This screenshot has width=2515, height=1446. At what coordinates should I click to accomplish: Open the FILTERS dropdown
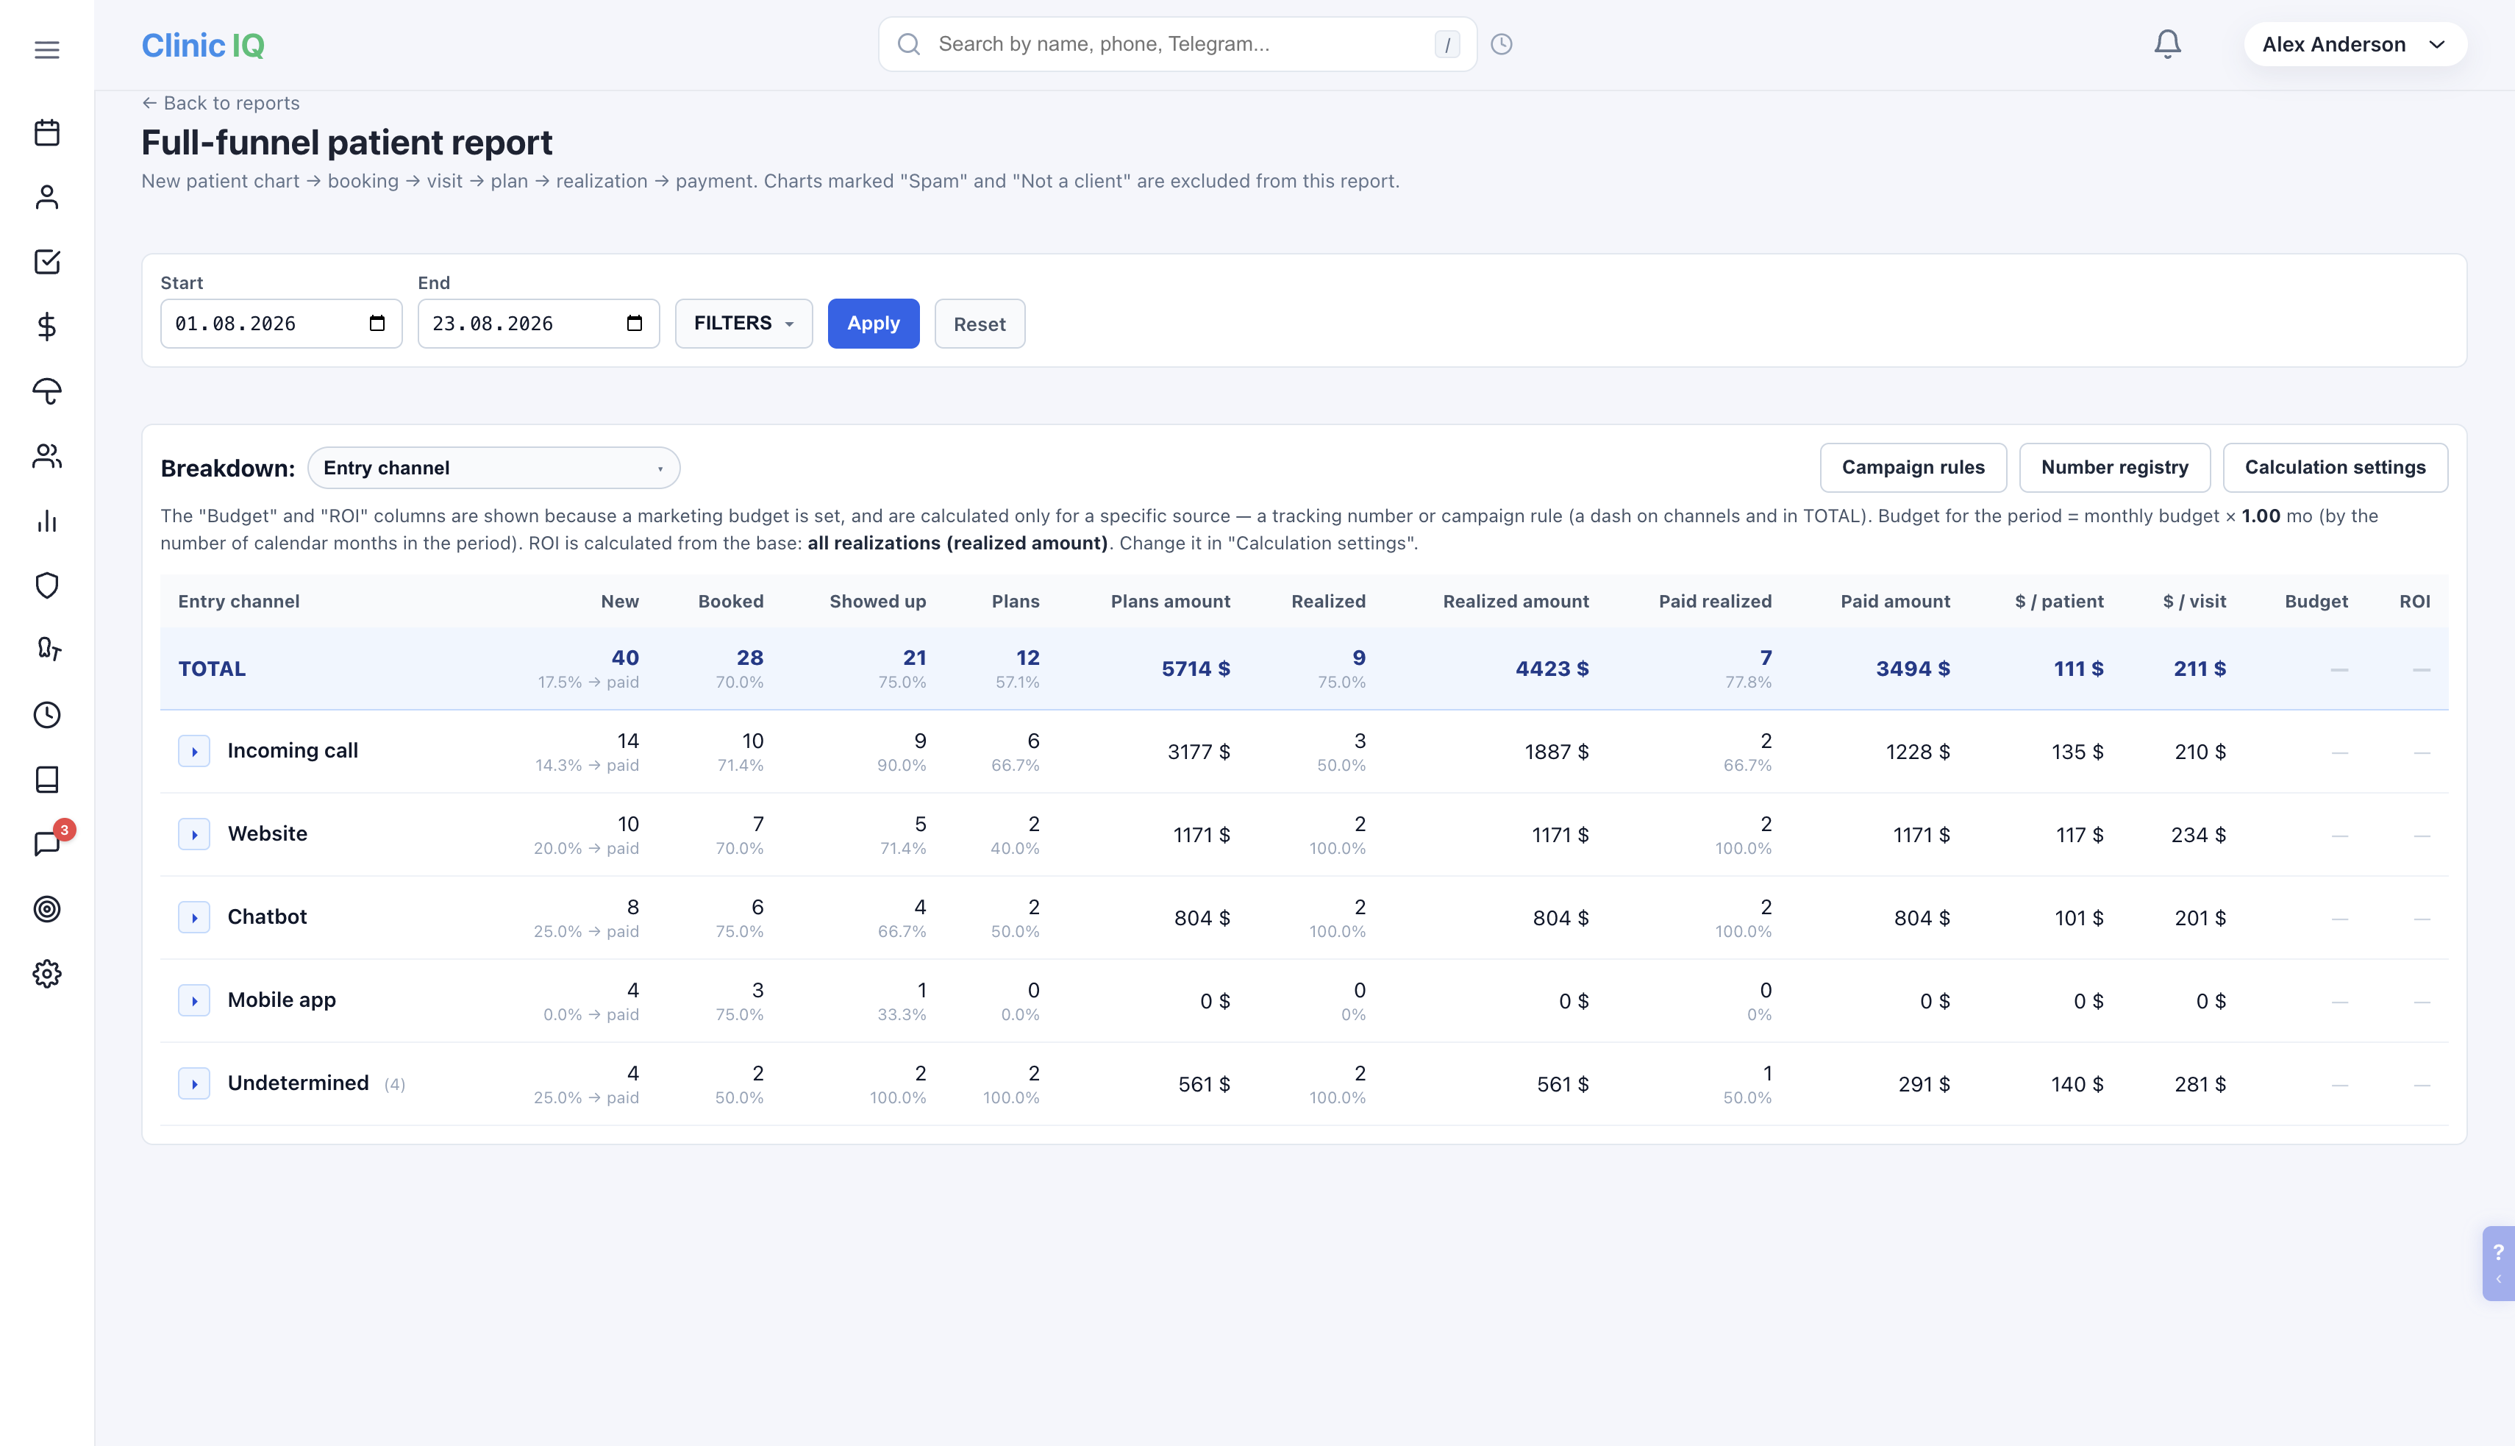[x=743, y=324]
